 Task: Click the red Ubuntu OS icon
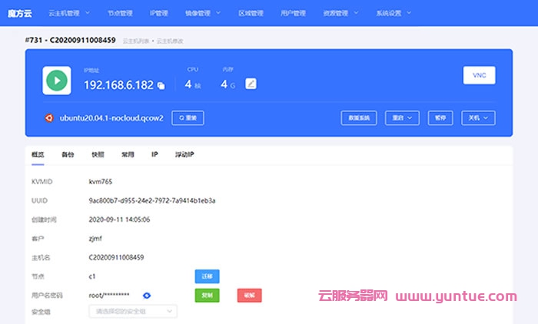coord(49,118)
